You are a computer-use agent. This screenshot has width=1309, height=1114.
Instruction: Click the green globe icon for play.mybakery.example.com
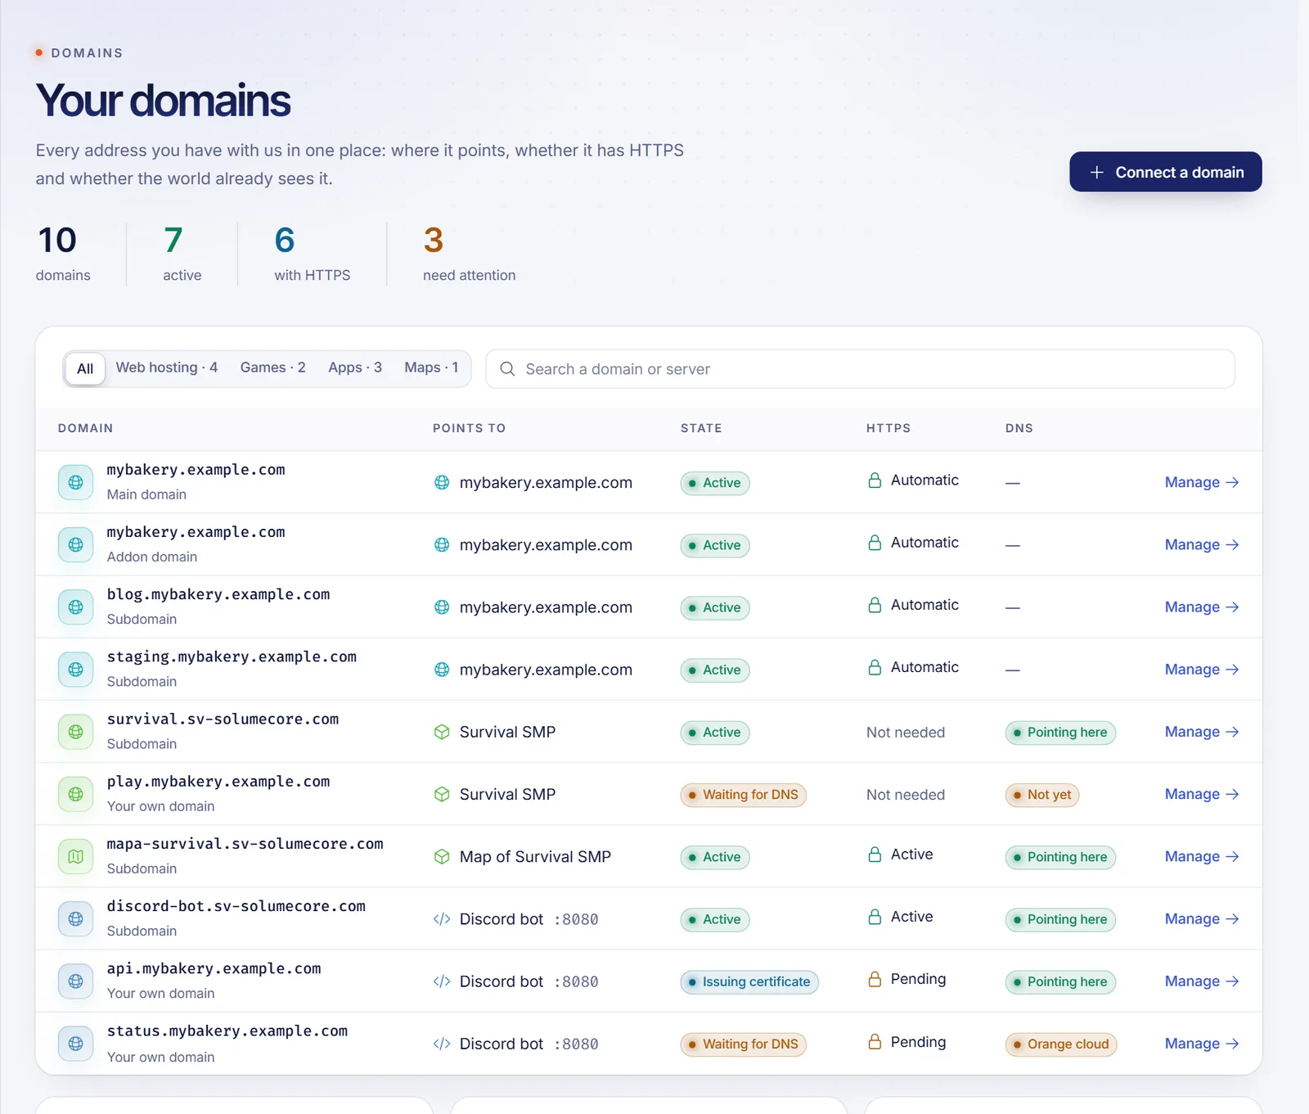pyautogui.click(x=75, y=794)
